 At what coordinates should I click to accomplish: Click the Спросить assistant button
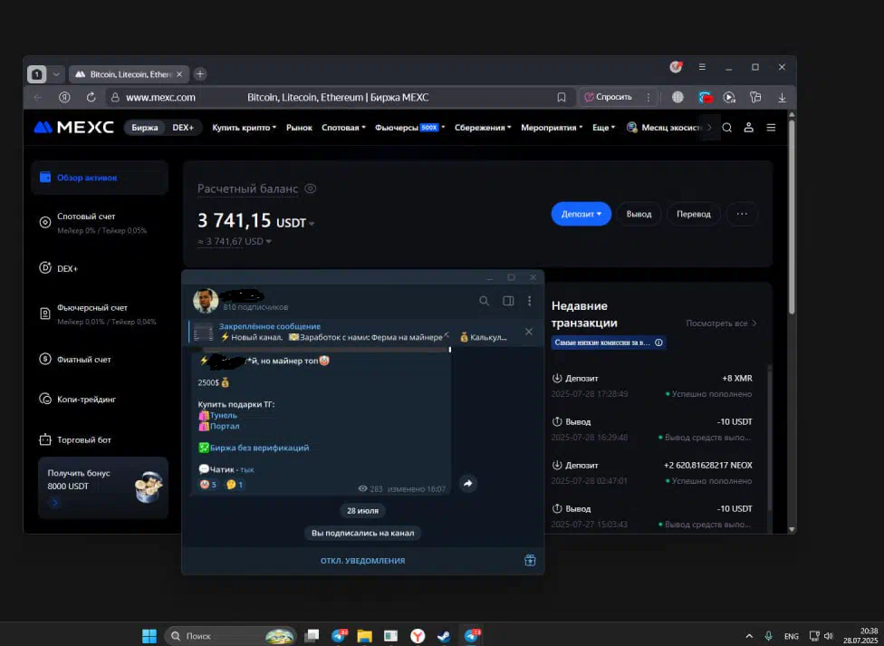click(x=609, y=97)
